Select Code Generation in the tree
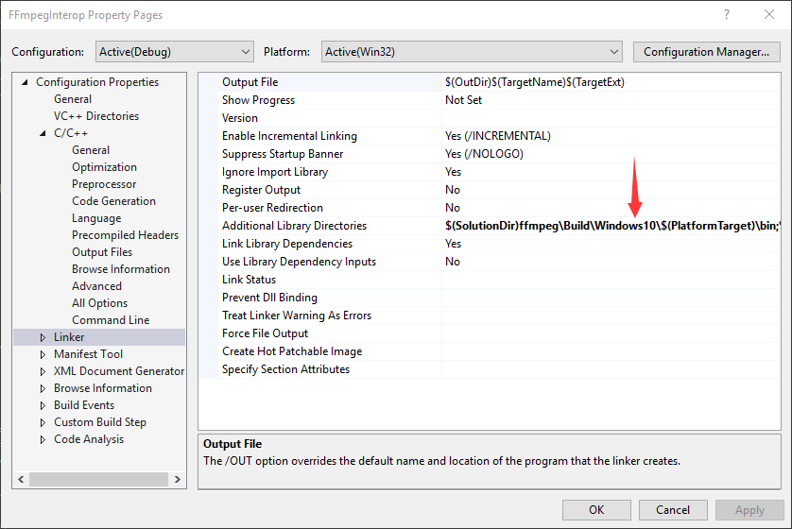 coord(113,201)
